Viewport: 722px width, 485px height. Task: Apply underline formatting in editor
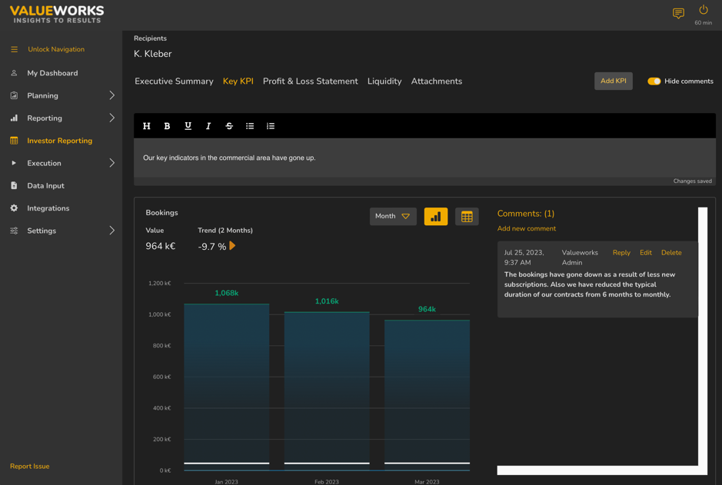coord(188,126)
